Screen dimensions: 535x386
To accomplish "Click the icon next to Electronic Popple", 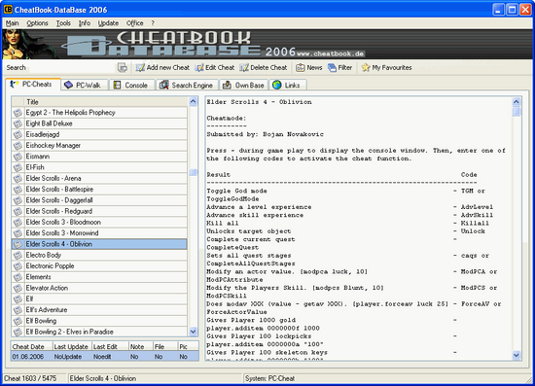I will pos(18,266).
